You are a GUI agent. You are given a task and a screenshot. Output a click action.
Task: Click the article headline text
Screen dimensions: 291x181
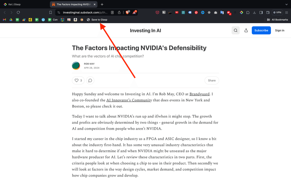pos(139,48)
